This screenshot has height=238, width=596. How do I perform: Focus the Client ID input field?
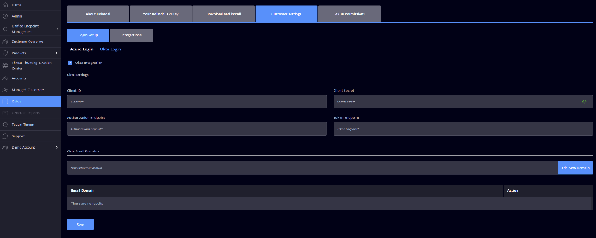[x=197, y=102]
